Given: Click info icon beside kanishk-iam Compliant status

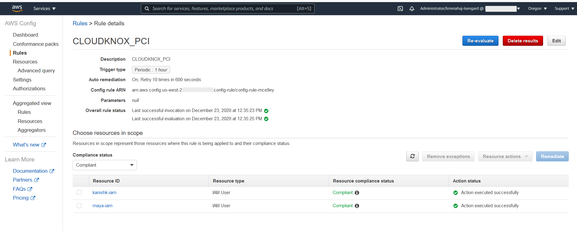Looking at the screenshot, I should pos(357,193).
